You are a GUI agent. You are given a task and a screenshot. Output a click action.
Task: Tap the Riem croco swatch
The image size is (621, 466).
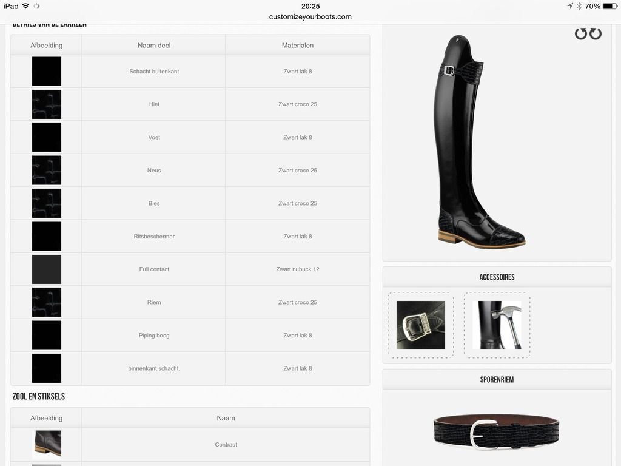tap(47, 302)
